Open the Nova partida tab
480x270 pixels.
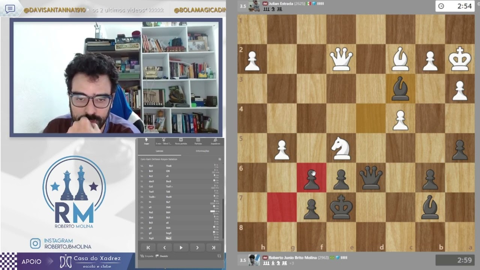tap(181, 141)
